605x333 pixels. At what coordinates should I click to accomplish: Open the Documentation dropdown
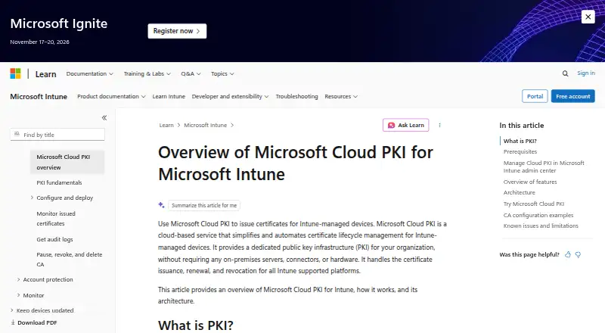click(89, 73)
